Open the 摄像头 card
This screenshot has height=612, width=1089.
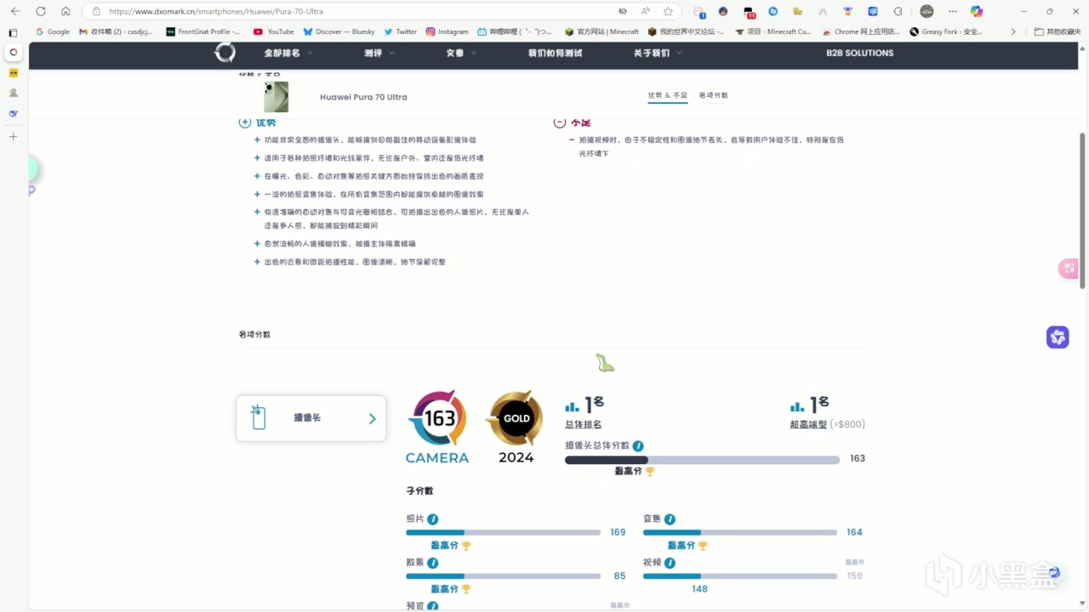click(311, 418)
